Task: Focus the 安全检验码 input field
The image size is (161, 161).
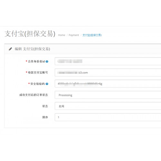Action: click(x=108, y=84)
